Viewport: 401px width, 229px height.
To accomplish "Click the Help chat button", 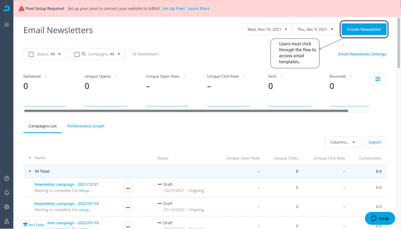I will point(380,218).
